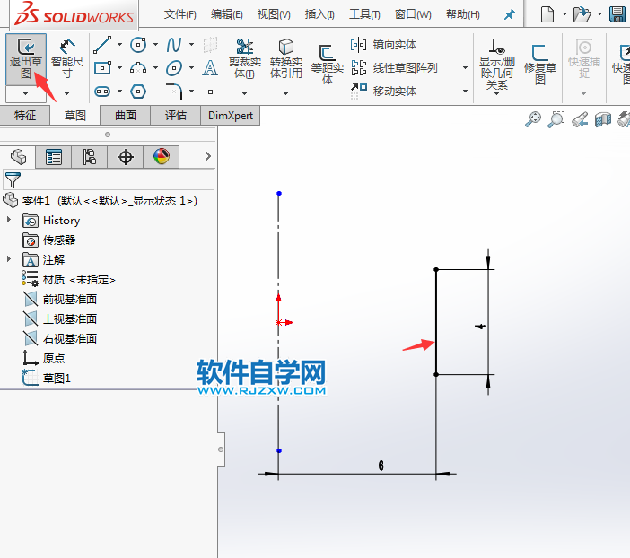This screenshot has height=558, width=630.
Task: Click Zoom to Fit magnifier icon
Action: (x=533, y=119)
